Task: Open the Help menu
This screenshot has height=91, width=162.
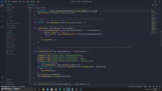Action: [x=38, y=2]
